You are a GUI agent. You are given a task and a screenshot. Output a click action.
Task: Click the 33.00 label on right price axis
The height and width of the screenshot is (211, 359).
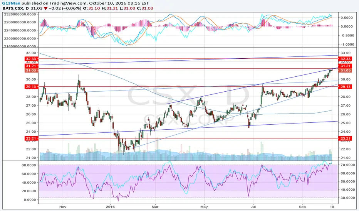345,53
